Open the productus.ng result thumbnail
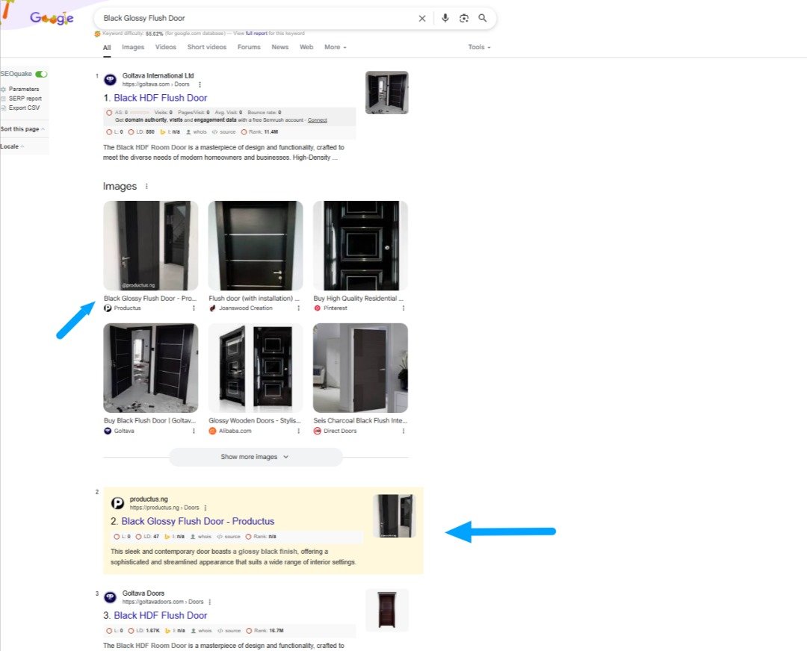This screenshot has height=651, width=807. pyautogui.click(x=394, y=516)
